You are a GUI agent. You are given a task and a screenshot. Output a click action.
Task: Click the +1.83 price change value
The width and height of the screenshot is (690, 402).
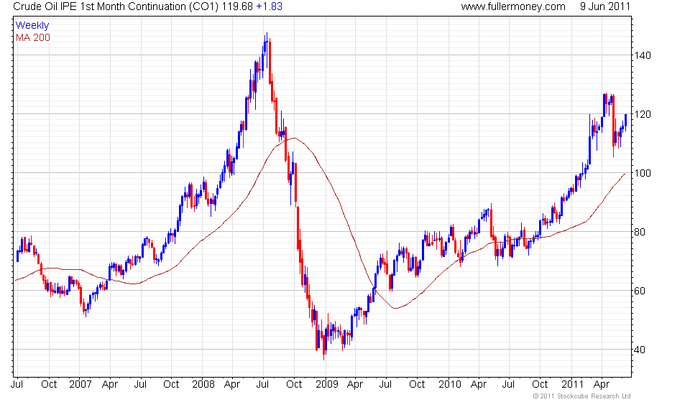pos(269,6)
